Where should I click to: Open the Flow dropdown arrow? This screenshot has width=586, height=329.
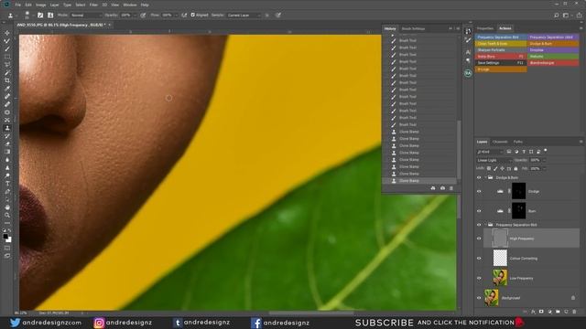[176, 16]
